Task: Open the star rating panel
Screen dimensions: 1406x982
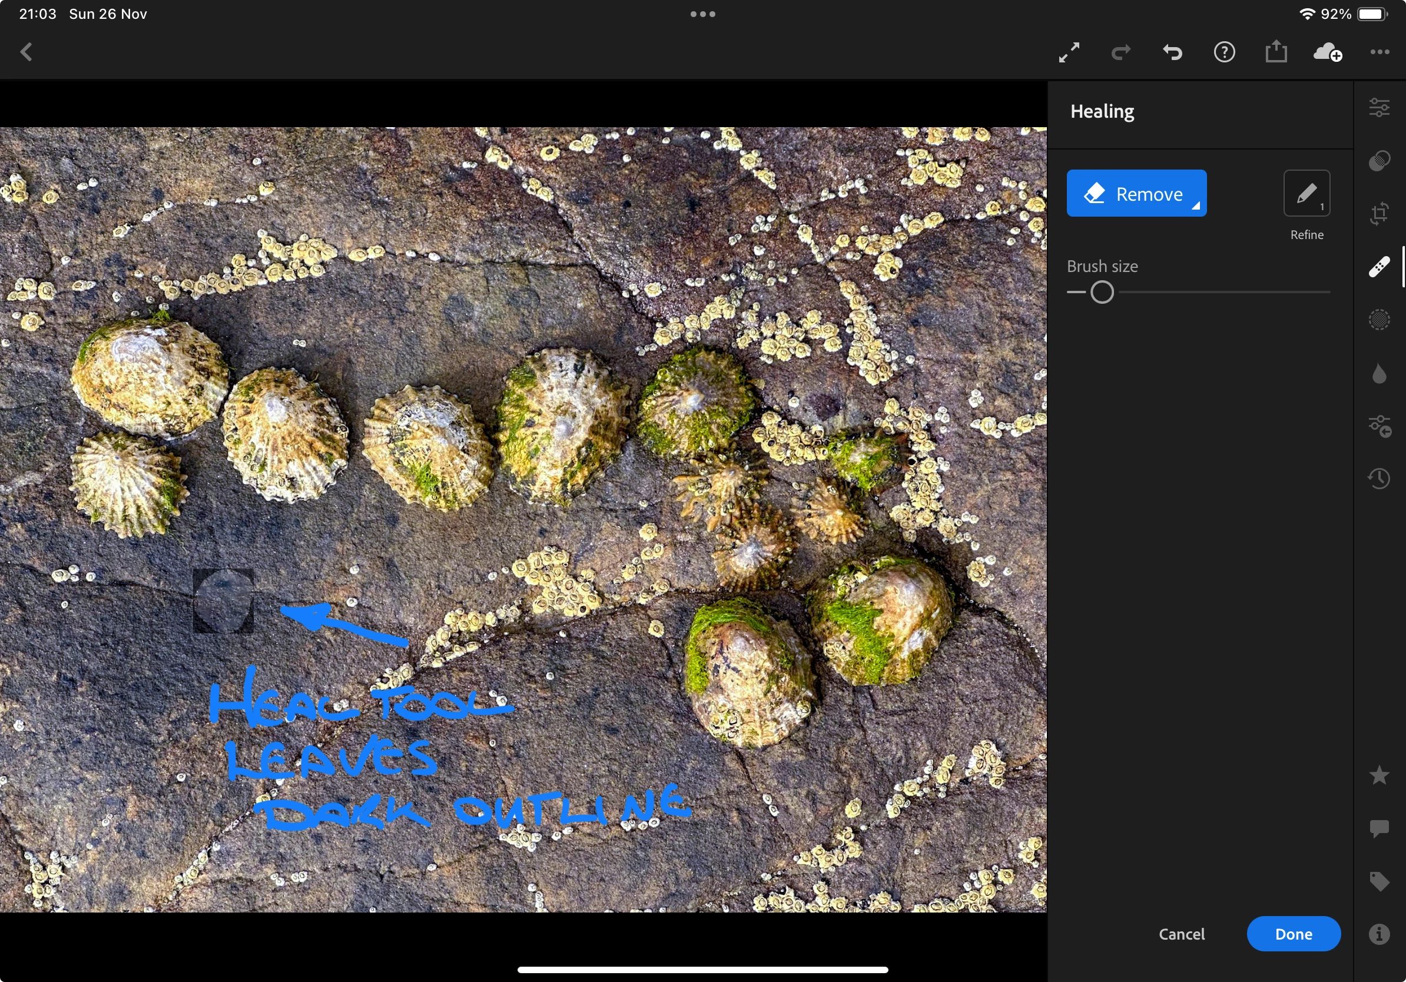Action: point(1378,775)
